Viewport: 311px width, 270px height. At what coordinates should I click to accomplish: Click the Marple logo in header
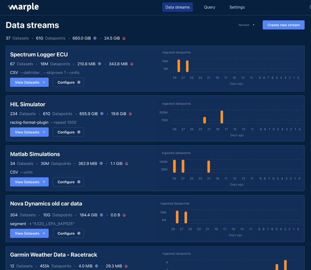click(x=23, y=7)
